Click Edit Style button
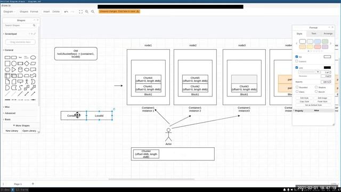 coord(304,98)
